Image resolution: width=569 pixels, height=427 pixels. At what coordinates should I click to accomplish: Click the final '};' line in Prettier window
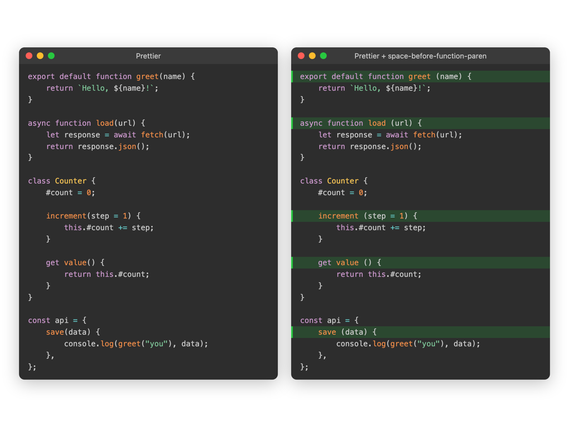click(x=32, y=367)
